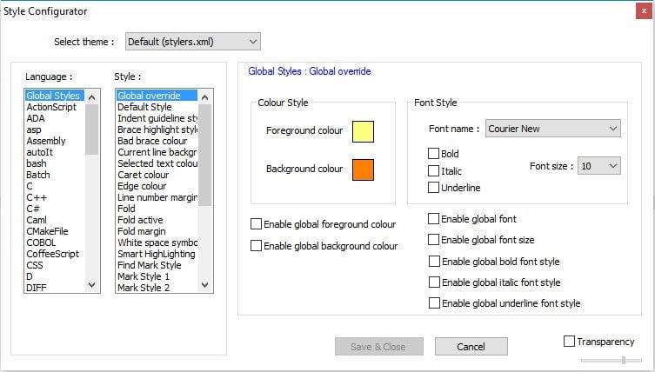Select bash language
This screenshot has height=372, width=655.
[x=55, y=163]
